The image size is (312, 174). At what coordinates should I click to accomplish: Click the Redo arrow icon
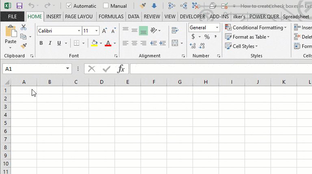click(x=48, y=6)
